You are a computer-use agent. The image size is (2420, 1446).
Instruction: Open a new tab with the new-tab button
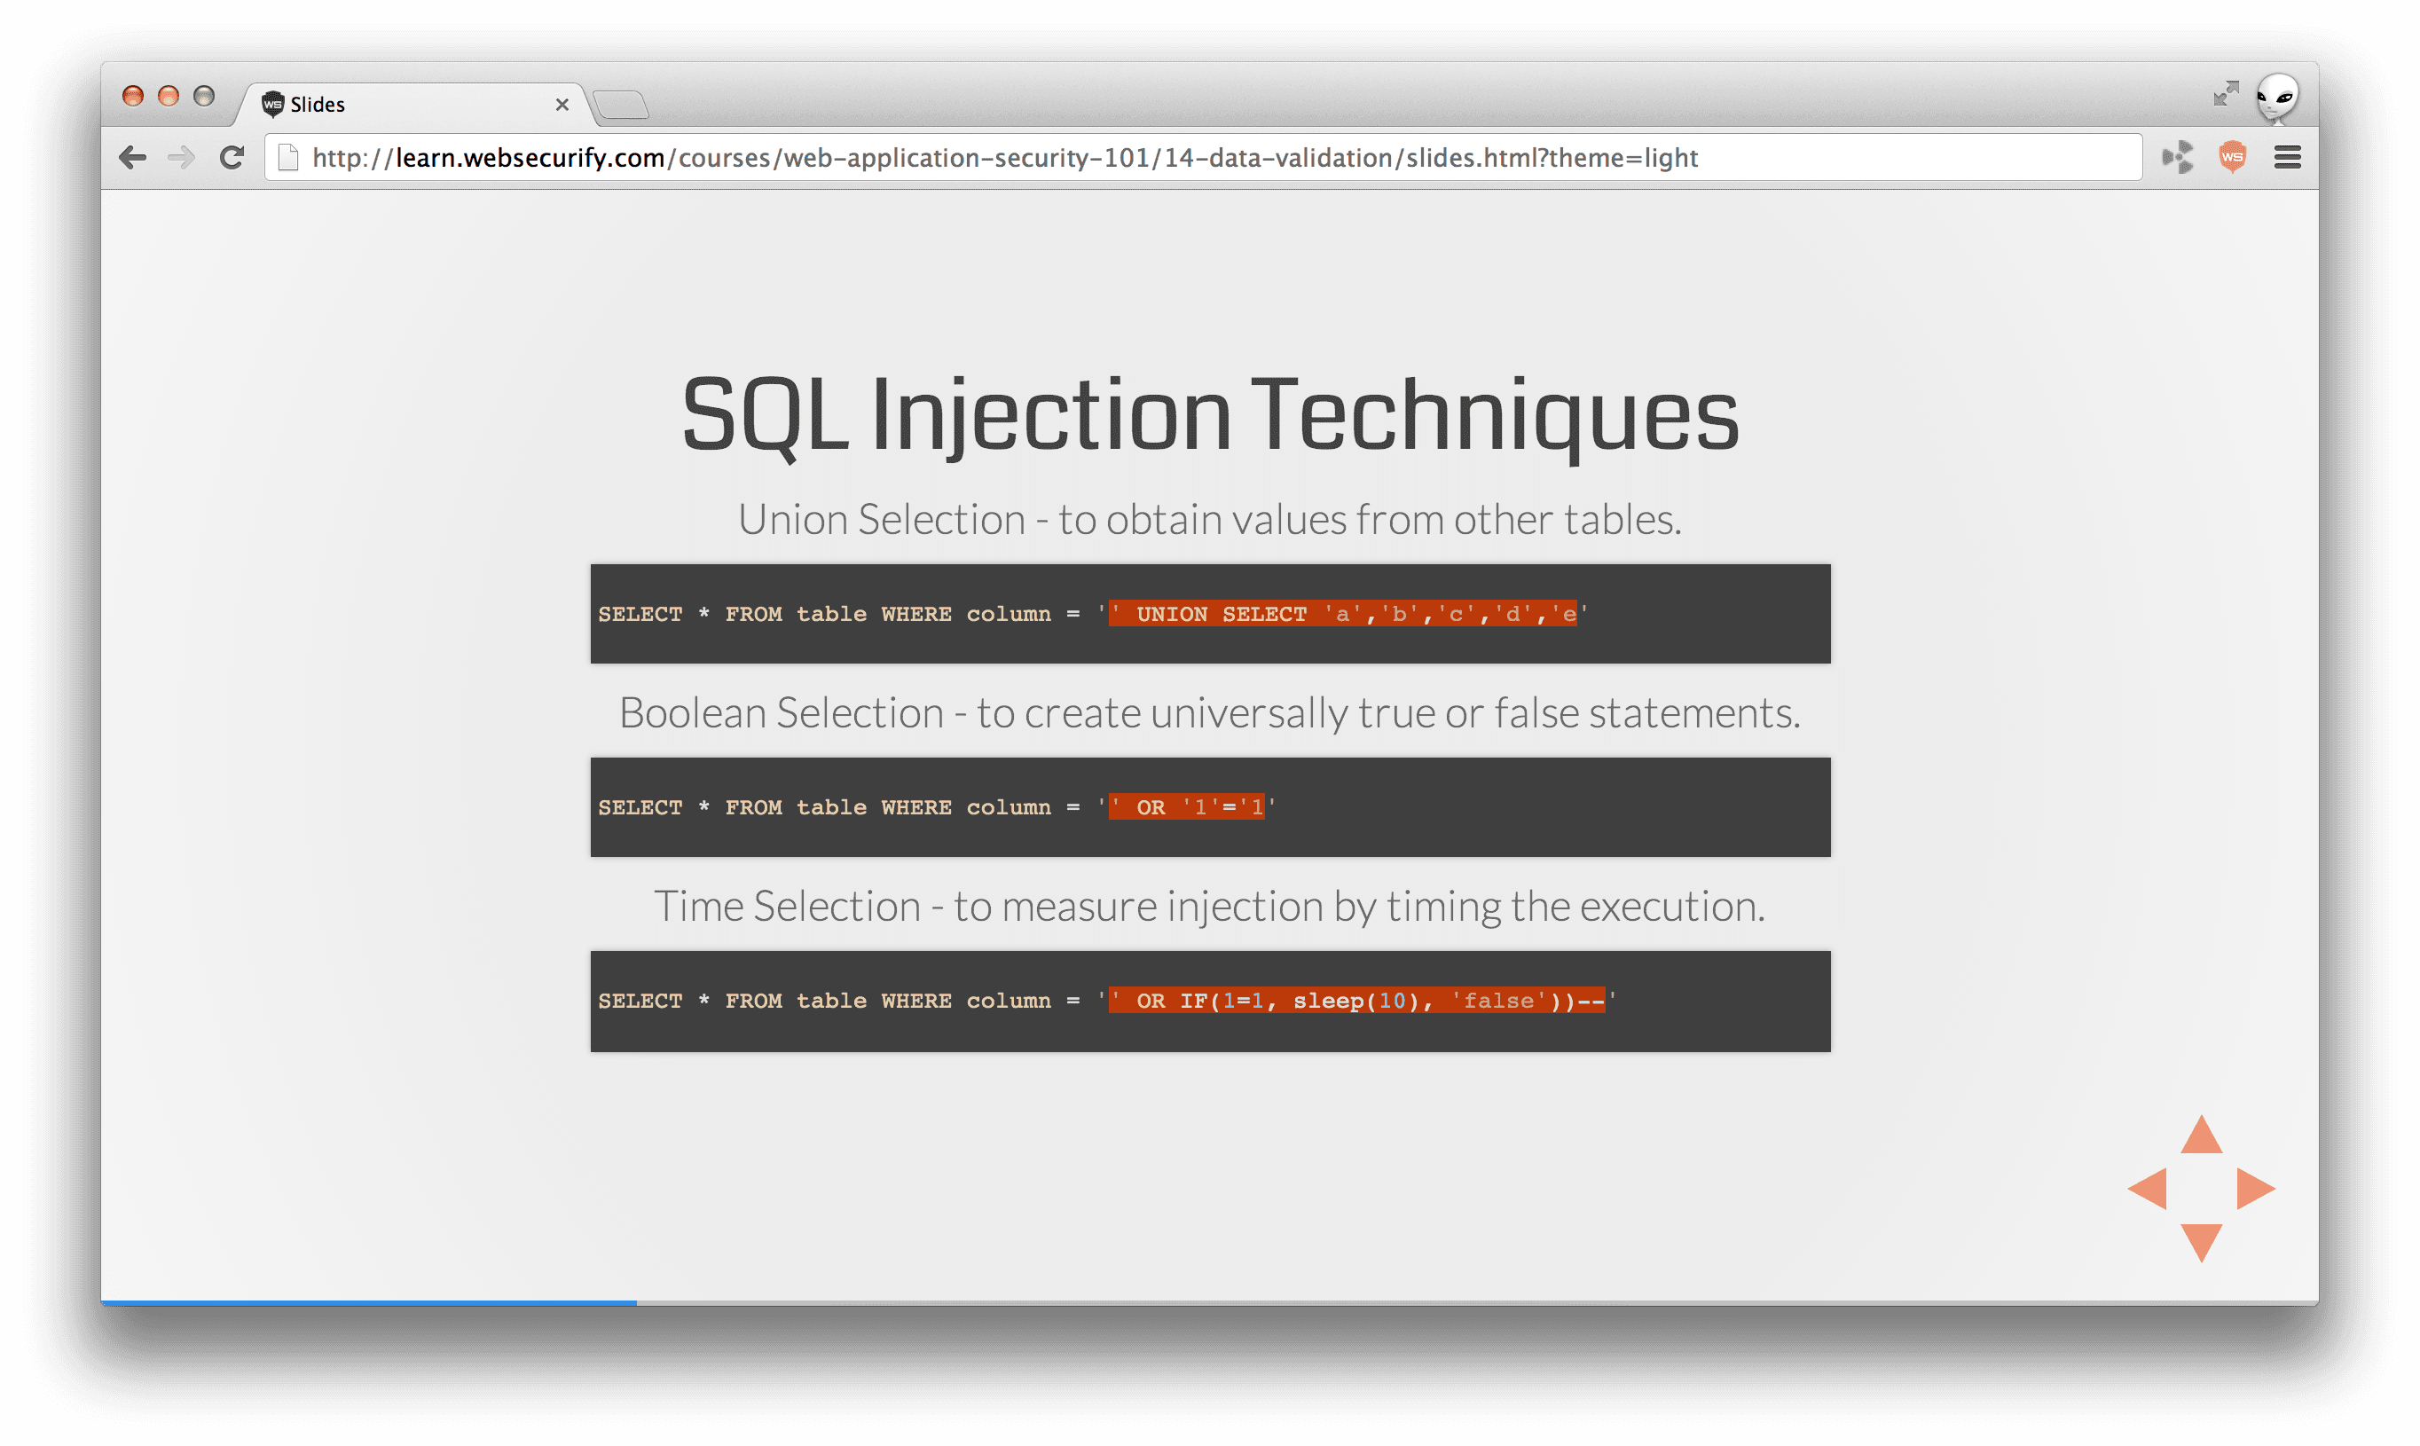coord(622,106)
